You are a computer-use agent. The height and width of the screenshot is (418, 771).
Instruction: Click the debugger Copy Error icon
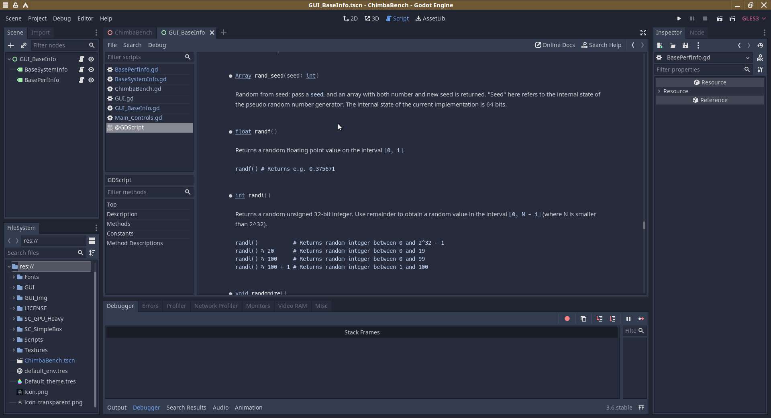[x=583, y=319]
